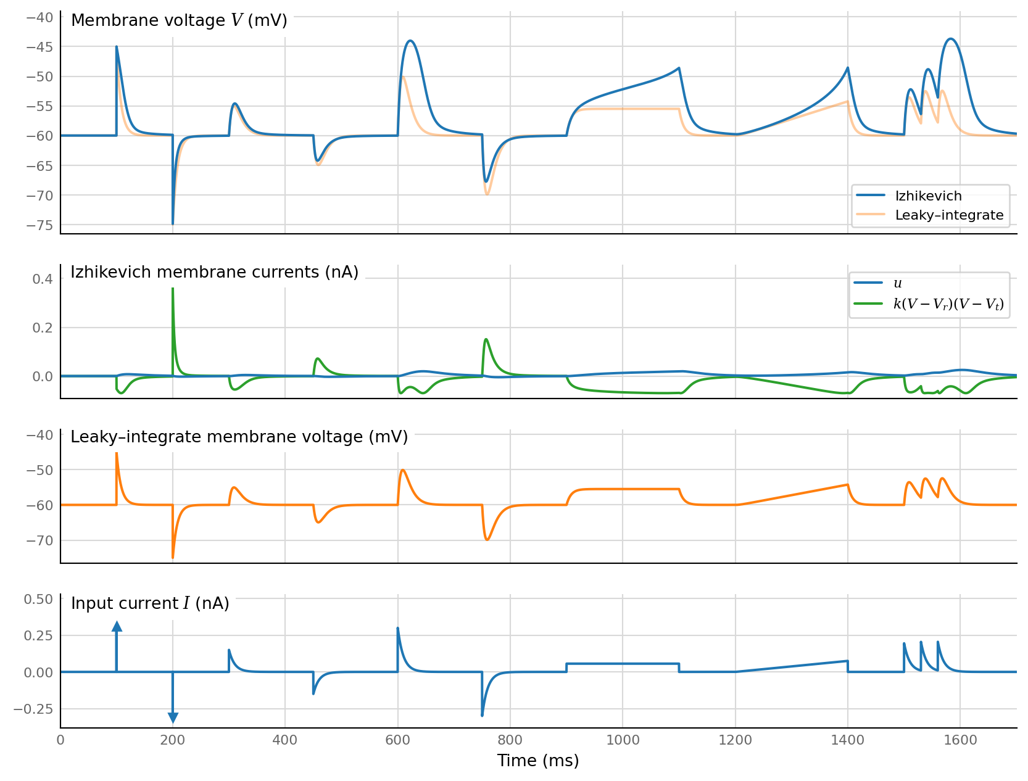Click the downward impulse arrowhead in input current
The width and height of the screenshot is (1028, 781).
tap(173, 718)
